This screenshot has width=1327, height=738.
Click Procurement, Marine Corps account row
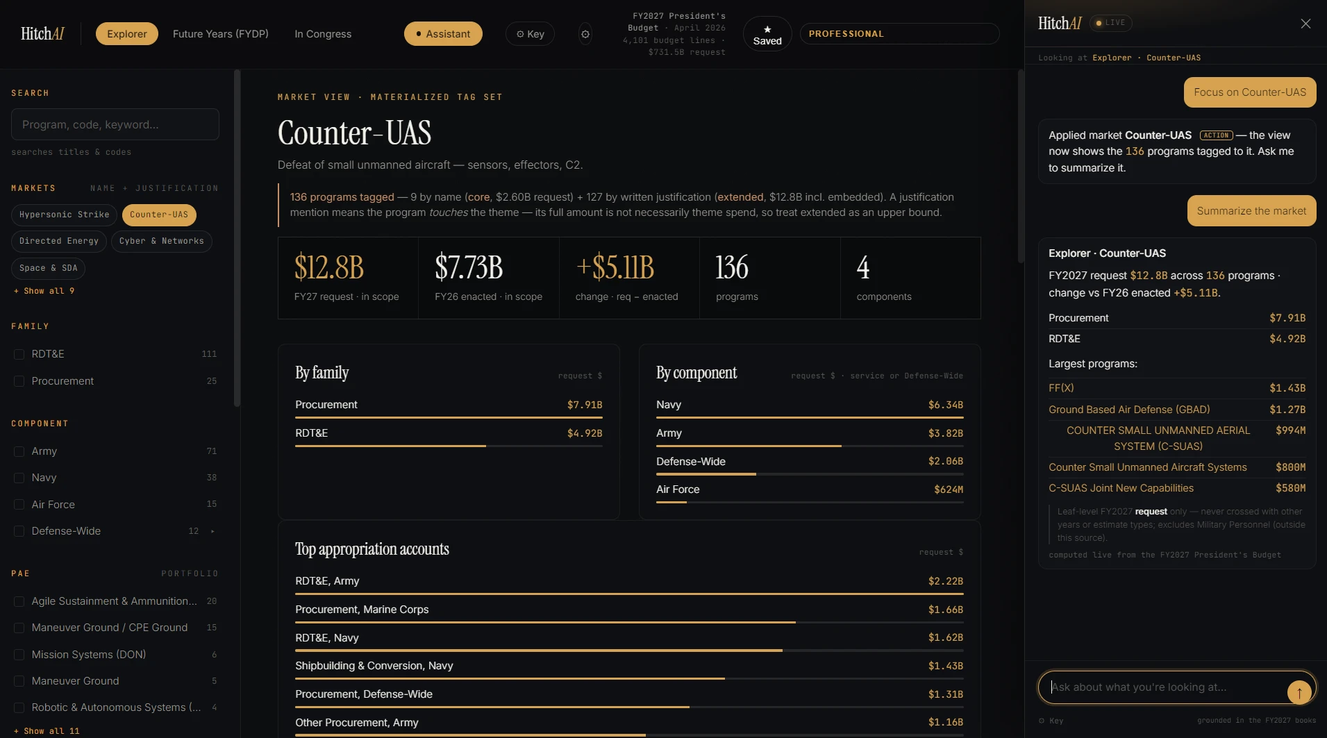tap(629, 613)
